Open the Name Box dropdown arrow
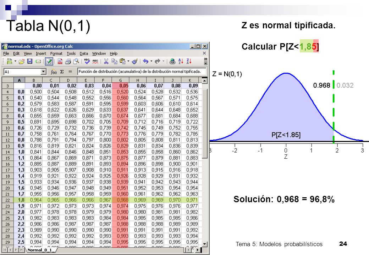Image resolution: width=369 pixels, height=255 pixels. [44, 72]
